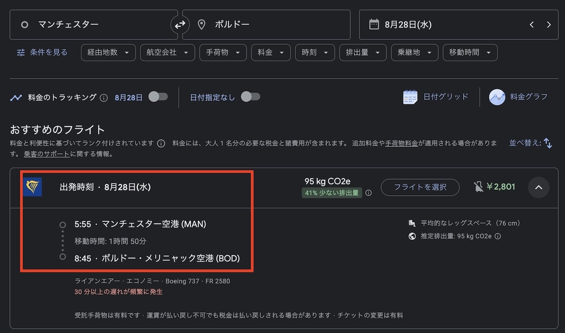Click the ¥2,801 price
This screenshot has width=565, height=333.
(501, 187)
